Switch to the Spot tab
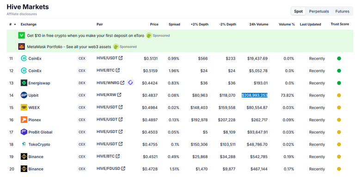Viewport: 355px width, 177px height. coord(298,11)
